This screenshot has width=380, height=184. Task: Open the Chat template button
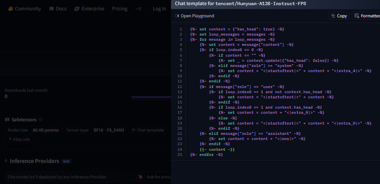pos(148,130)
